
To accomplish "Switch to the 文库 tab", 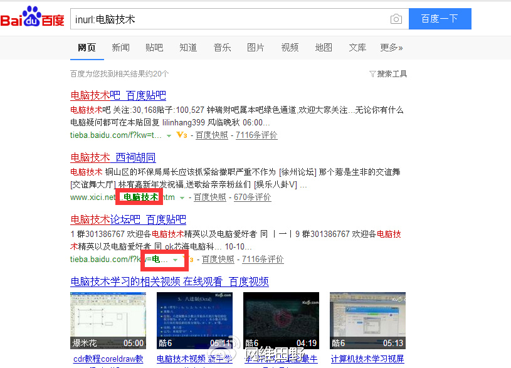I will (357, 48).
